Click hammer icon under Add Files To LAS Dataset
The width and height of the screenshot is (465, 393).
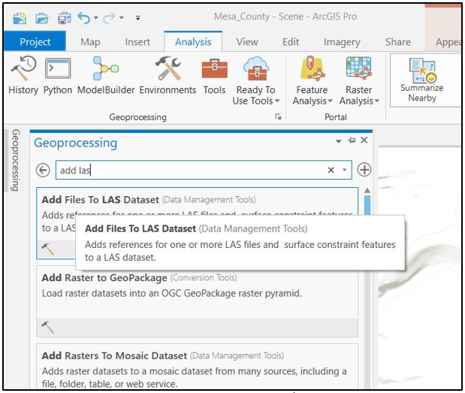(48, 249)
